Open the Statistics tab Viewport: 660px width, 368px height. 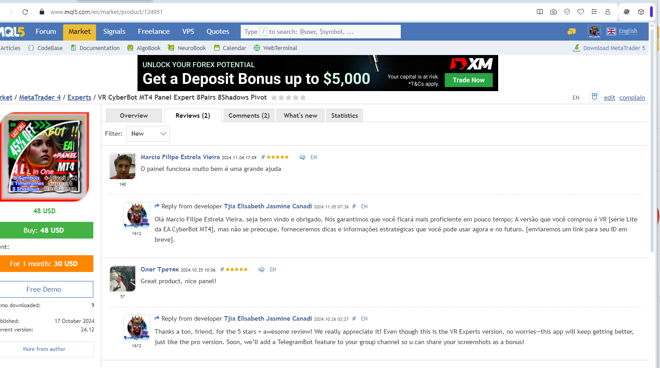point(344,115)
